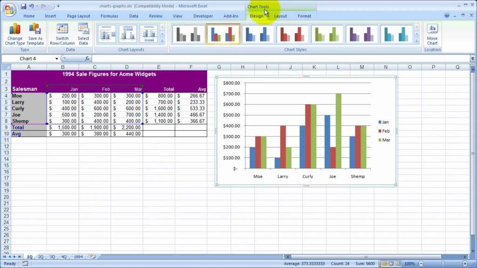Choose the green chart style

[x=327, y=34]
